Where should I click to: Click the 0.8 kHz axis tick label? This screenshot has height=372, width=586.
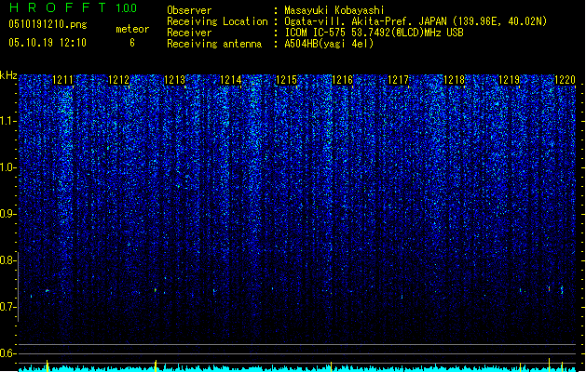pos(8,260)
